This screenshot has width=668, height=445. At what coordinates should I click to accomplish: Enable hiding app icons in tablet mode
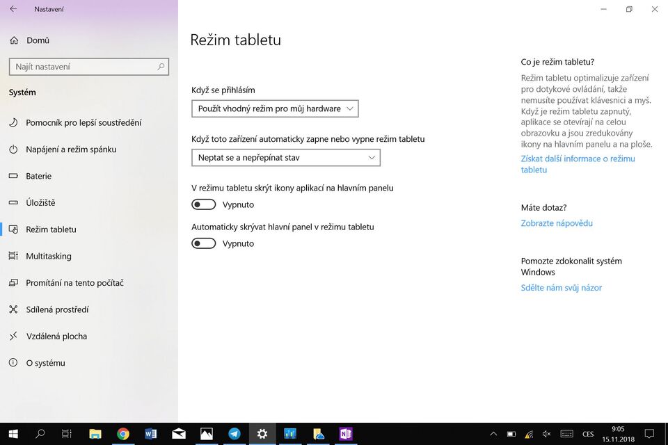[203, 204]
